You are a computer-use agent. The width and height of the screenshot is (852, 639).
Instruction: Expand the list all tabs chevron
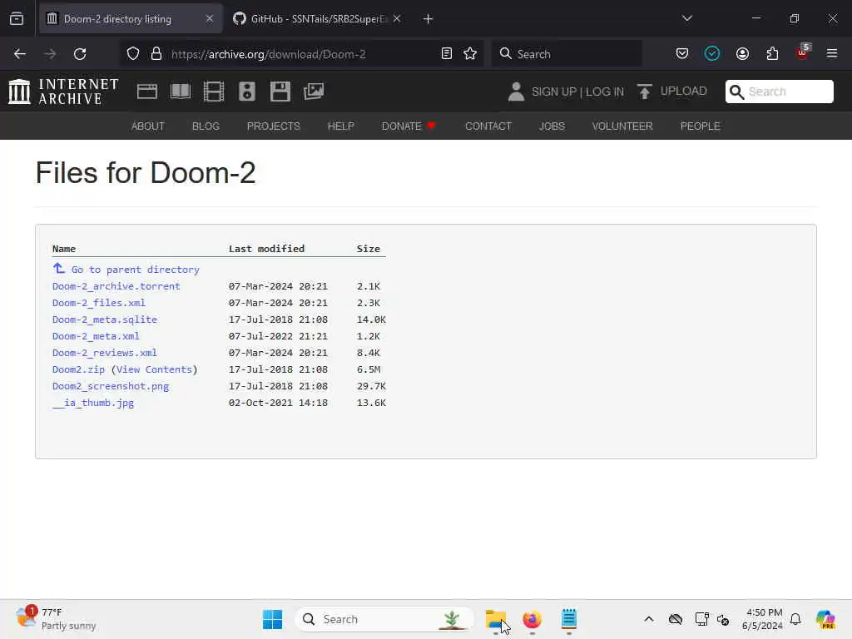[x=686, y=19]
